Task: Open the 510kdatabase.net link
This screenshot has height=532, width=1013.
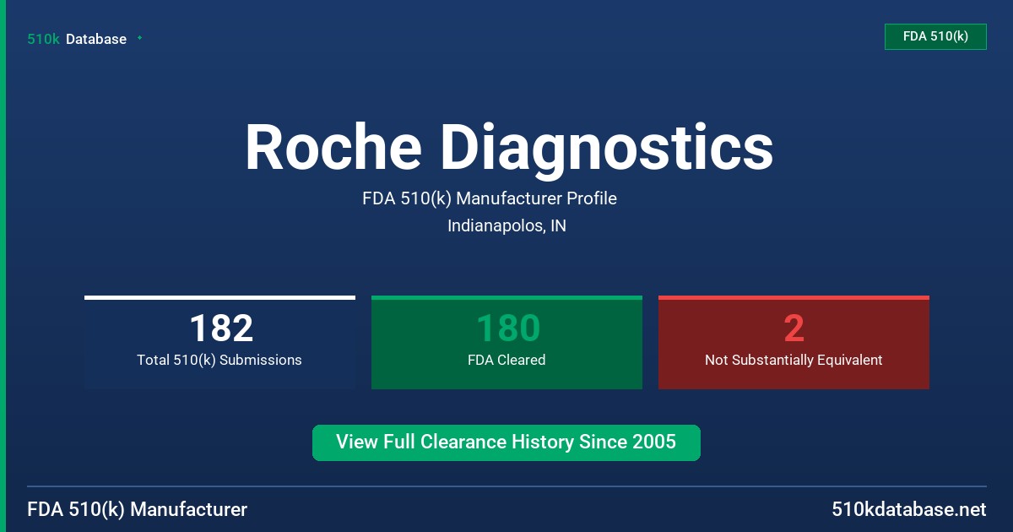Action: 908,510
